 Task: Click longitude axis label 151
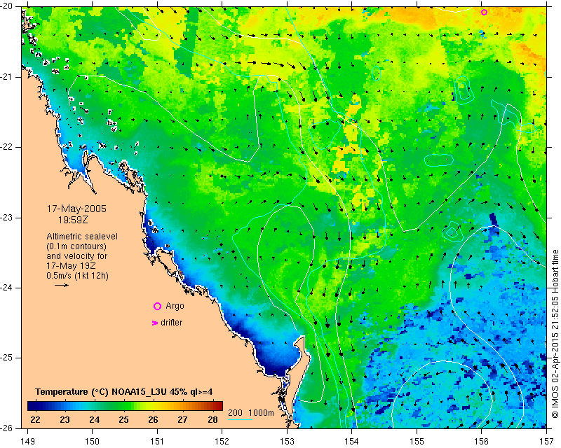coord(157,442)
